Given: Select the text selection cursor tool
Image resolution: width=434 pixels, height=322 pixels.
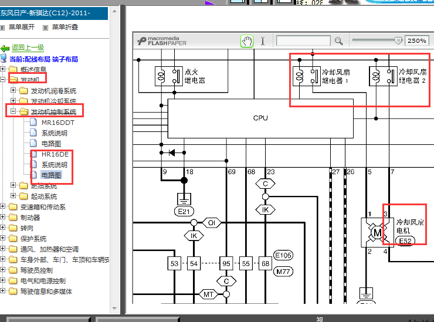Looking at the screenshot, I should tap(262, 41).
